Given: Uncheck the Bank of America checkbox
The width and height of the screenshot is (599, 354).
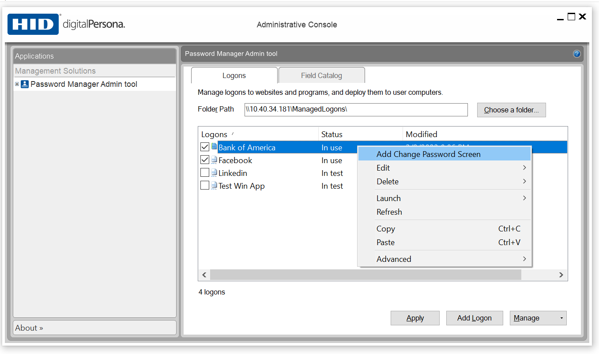Looking at the screenshot, I should (205, 147).
